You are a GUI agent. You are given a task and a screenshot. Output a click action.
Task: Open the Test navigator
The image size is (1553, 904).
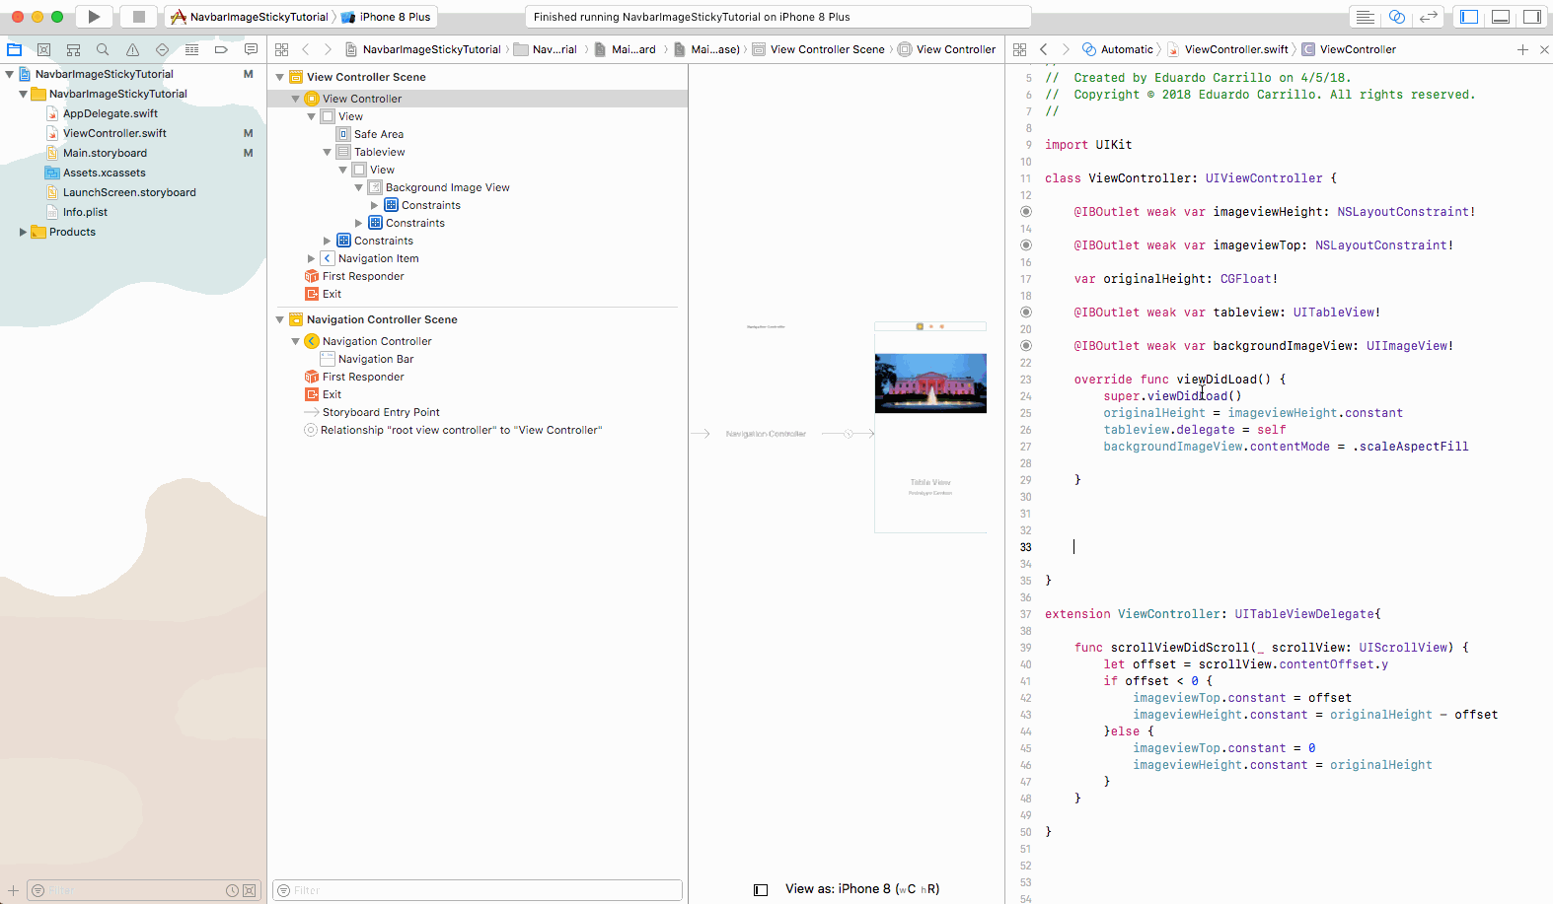162,49
